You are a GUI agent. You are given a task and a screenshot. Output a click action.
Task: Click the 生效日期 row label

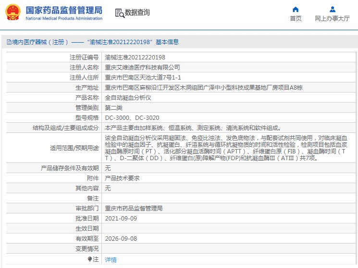coord(87,228)
